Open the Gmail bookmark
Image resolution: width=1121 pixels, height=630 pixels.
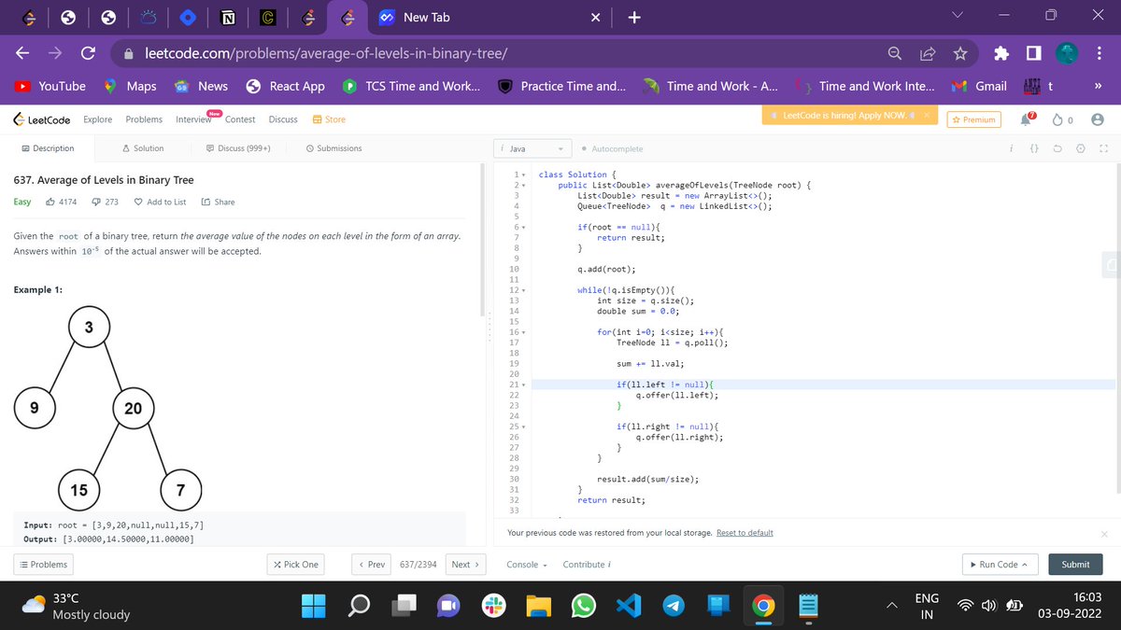tap(979, 86)
